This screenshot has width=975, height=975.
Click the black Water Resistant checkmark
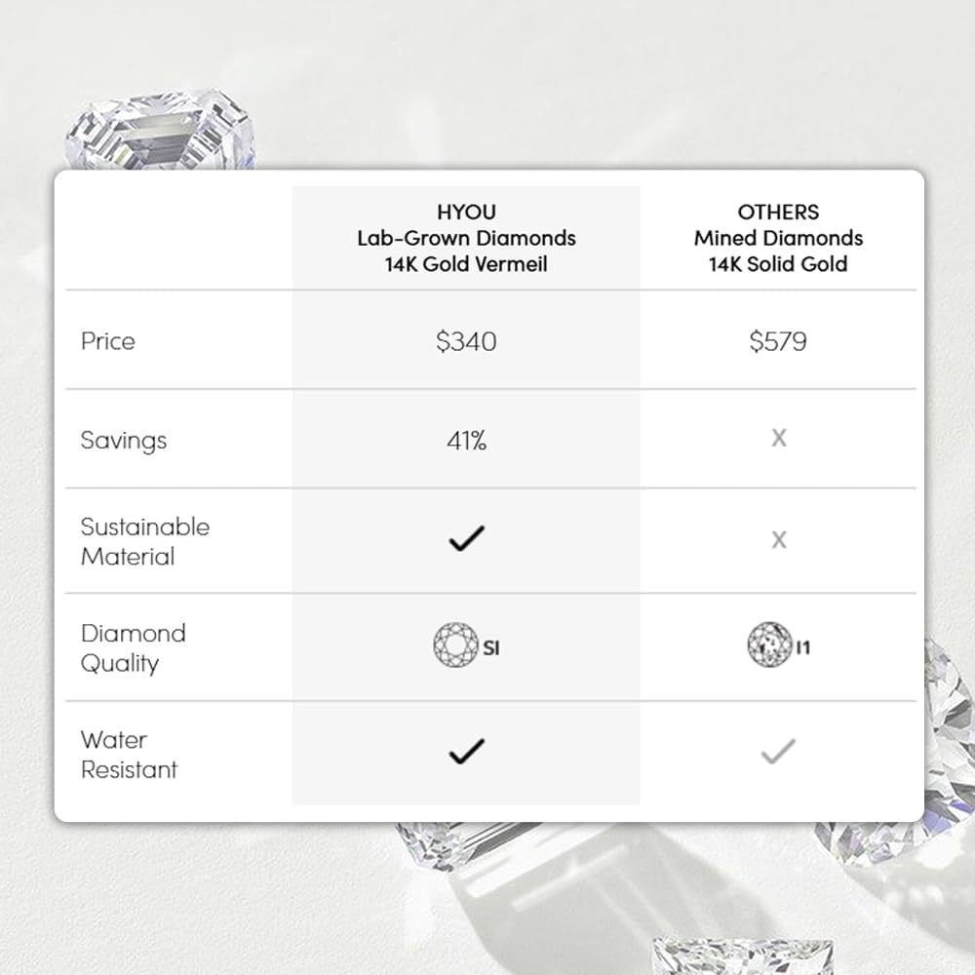click(x=466, y=751)
